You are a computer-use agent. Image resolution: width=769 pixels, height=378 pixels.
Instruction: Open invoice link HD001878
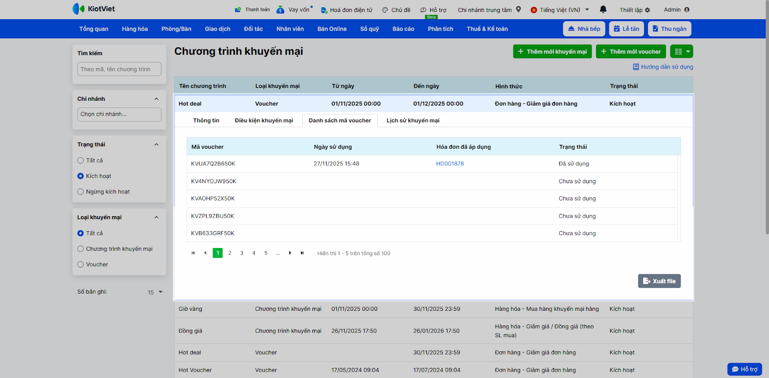[x=450, y=164]
